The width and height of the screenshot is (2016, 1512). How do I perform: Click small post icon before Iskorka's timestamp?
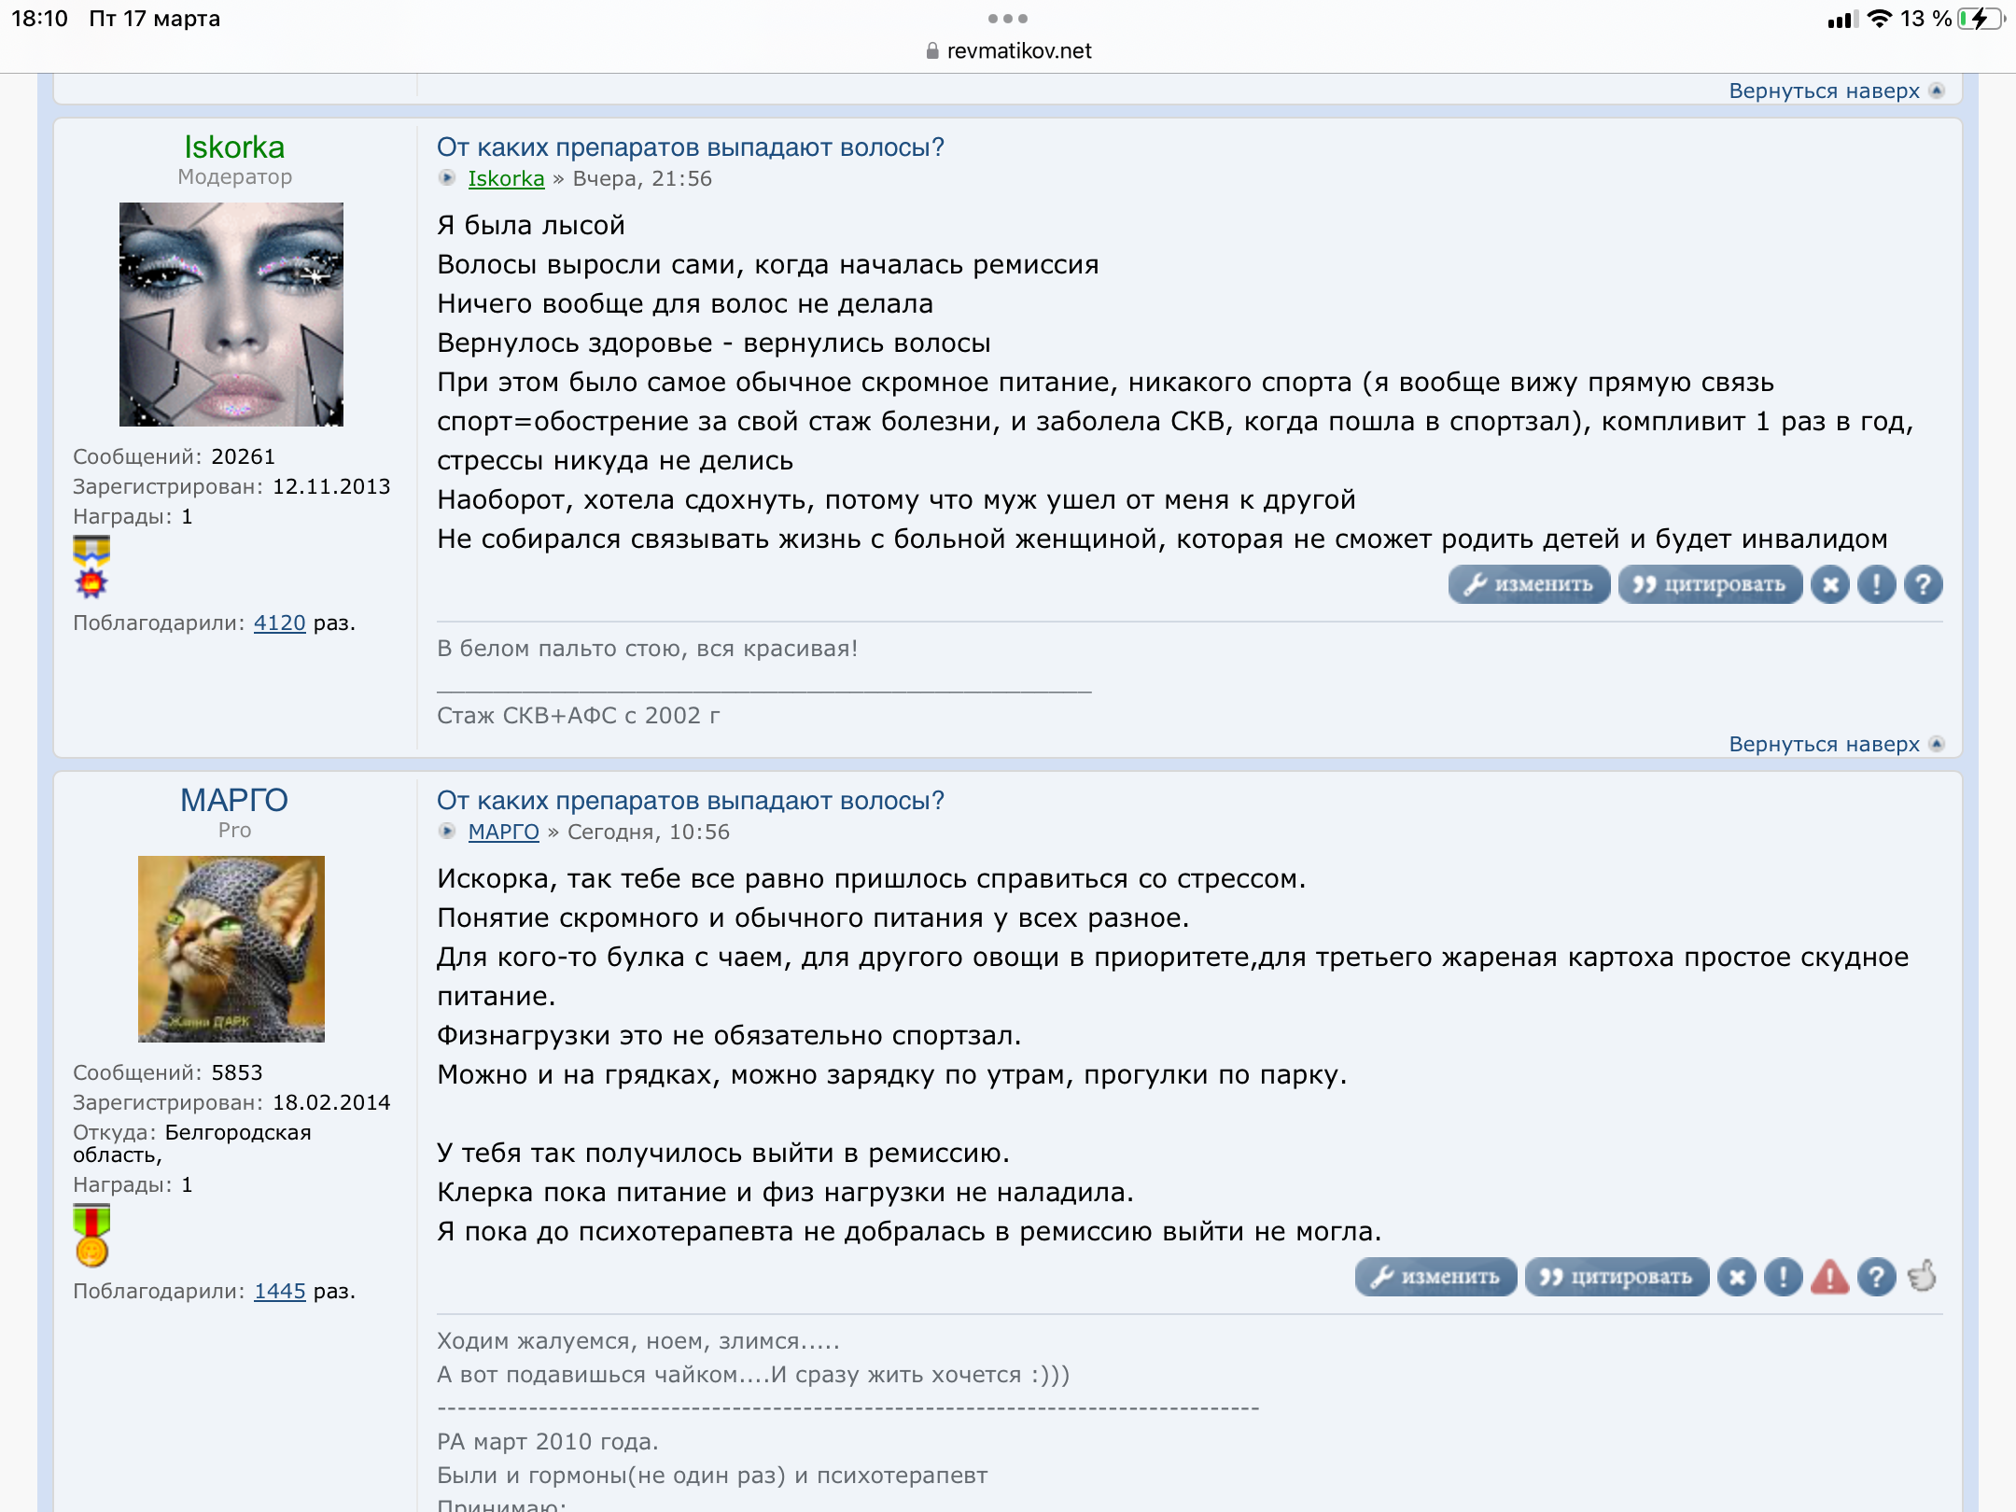click(447, 178)
